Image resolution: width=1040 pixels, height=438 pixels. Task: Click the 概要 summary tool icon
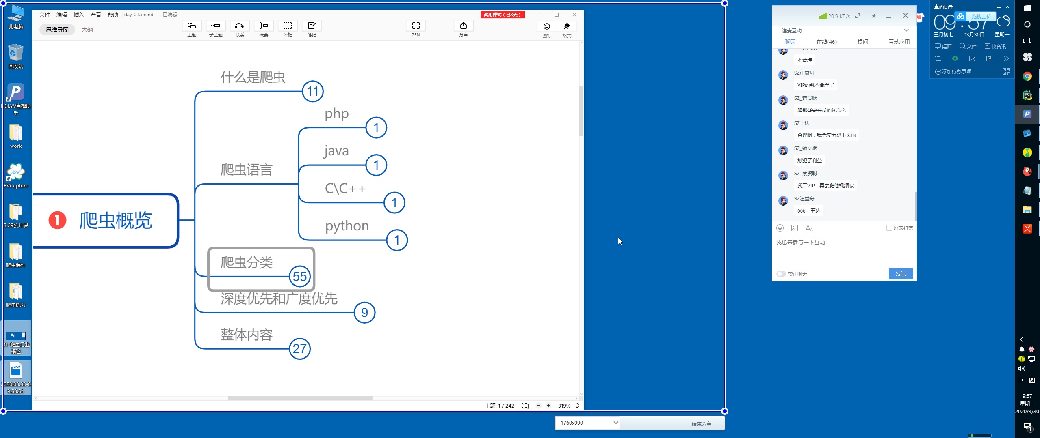pos(264,26)
